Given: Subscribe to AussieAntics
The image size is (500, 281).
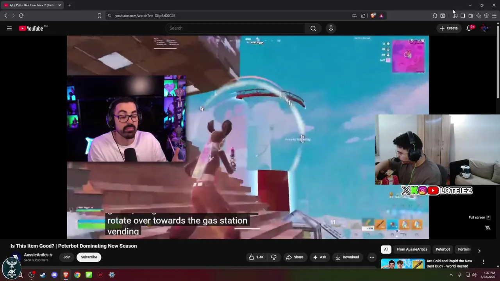Looking at the screenshot, I should click(89, 257).
